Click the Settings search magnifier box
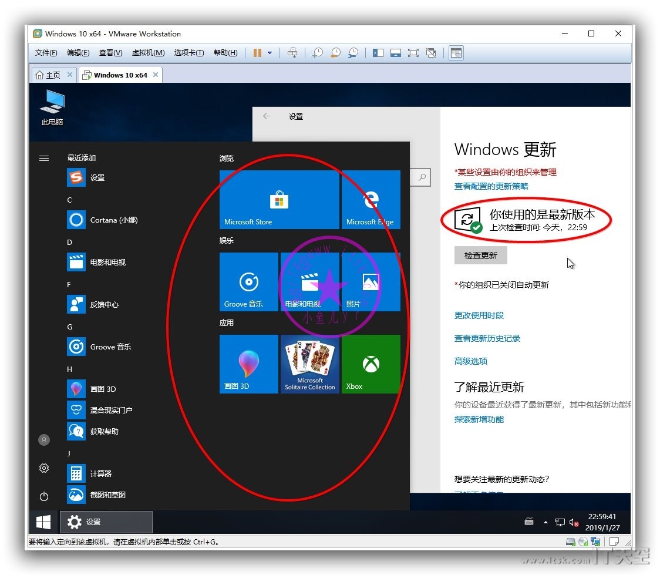660x575 pixels. tap(421, 177)
